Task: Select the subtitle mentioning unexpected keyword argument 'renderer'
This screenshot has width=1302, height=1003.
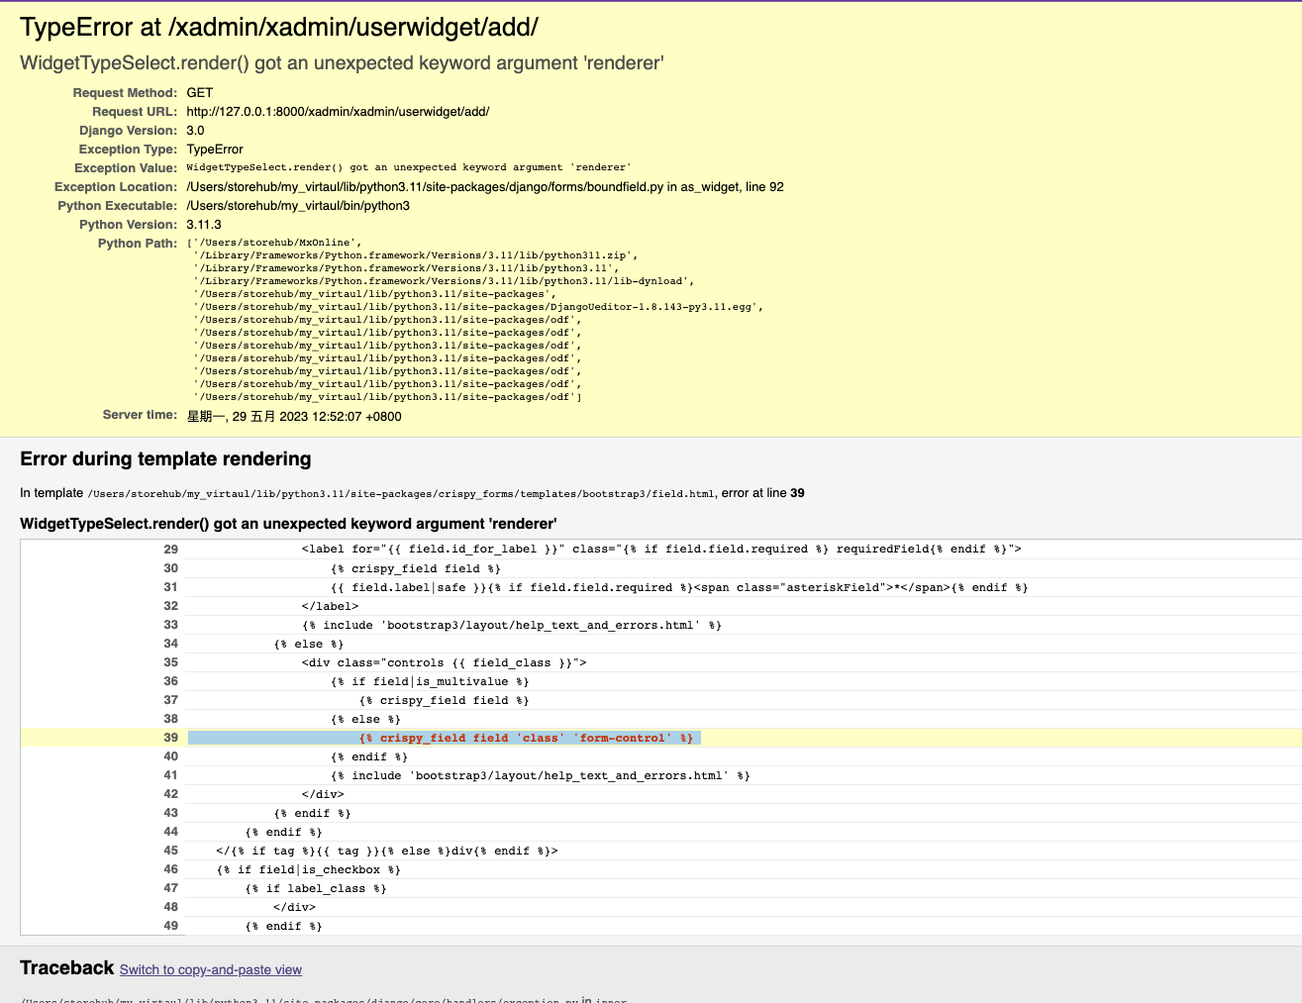Action: click(x=342, y=63)
